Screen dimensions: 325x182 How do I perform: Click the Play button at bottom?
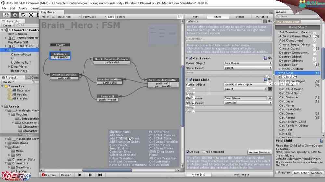tap(80, 175)
